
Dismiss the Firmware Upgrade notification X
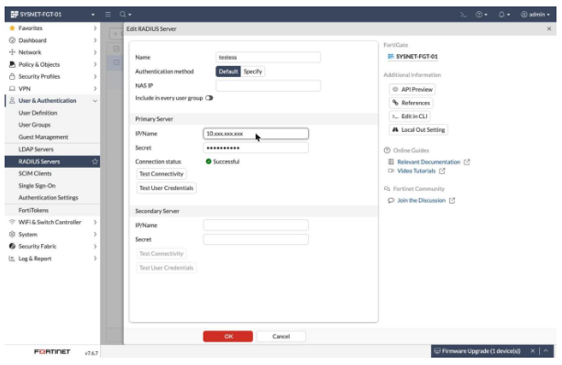(x=533, y=351)
